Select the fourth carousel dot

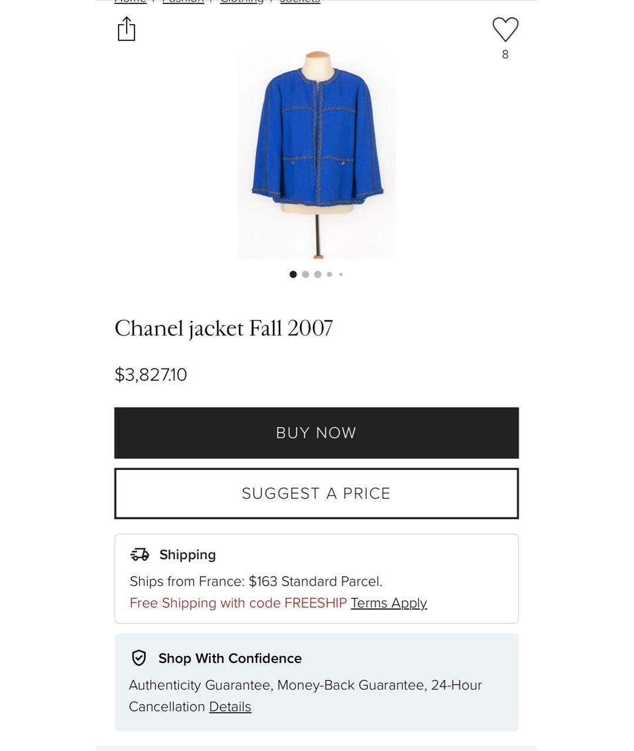329,274
